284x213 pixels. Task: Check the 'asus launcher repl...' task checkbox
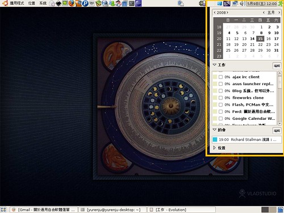220,83
